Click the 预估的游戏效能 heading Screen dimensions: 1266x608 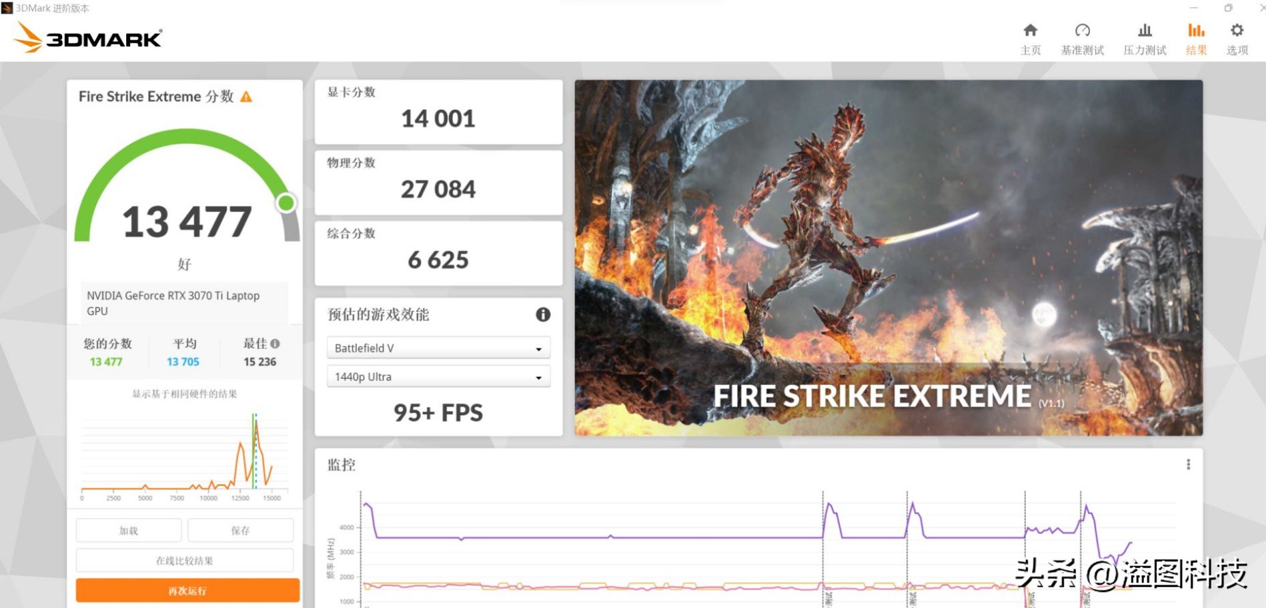tap(379, 314)
